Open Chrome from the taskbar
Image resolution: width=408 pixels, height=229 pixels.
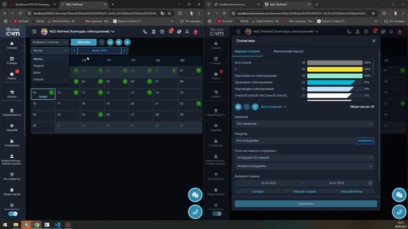[37, 225]
